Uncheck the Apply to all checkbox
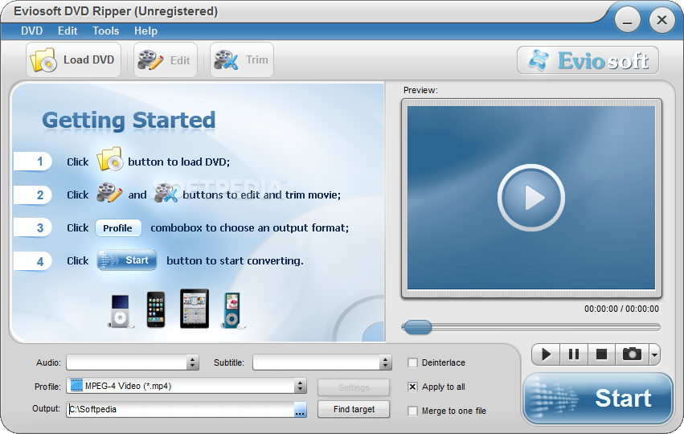 pyautogui.click(x=412, y=387)
